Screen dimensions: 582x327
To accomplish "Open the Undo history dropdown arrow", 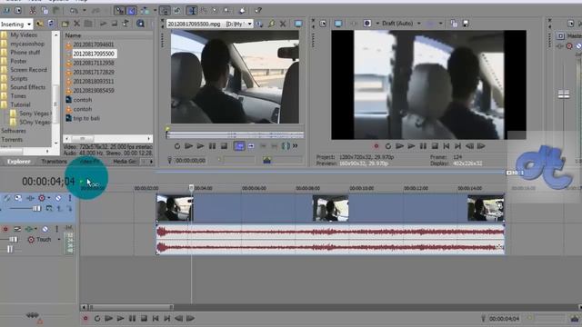I will pos(85,10).
